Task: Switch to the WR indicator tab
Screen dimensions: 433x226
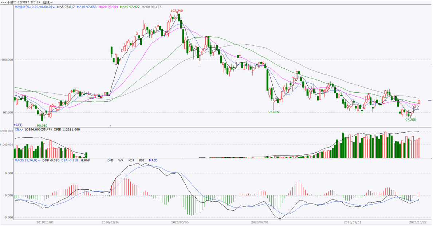Action: tap(121, 160)
